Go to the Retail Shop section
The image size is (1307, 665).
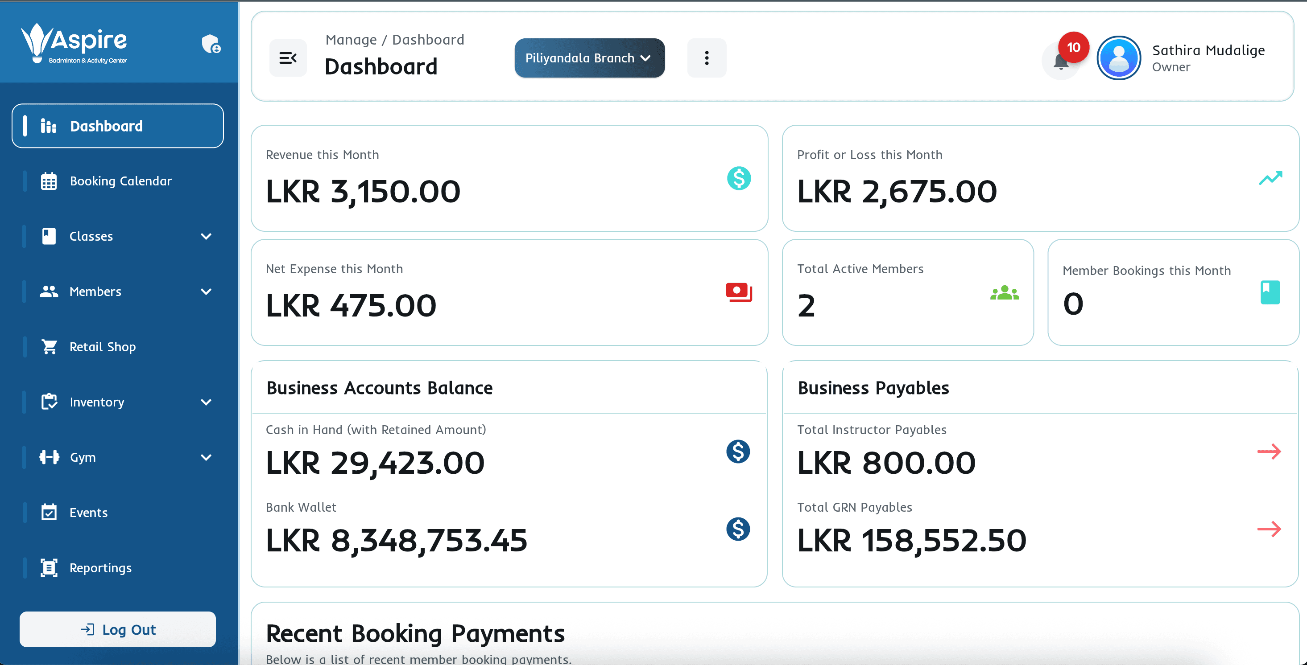click(103, 347)
